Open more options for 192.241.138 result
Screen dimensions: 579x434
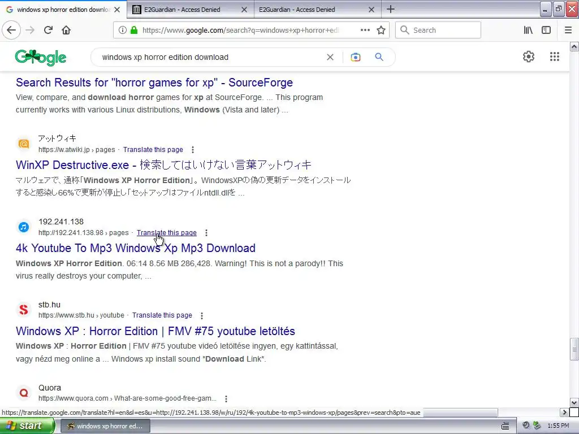click(206, 233)
